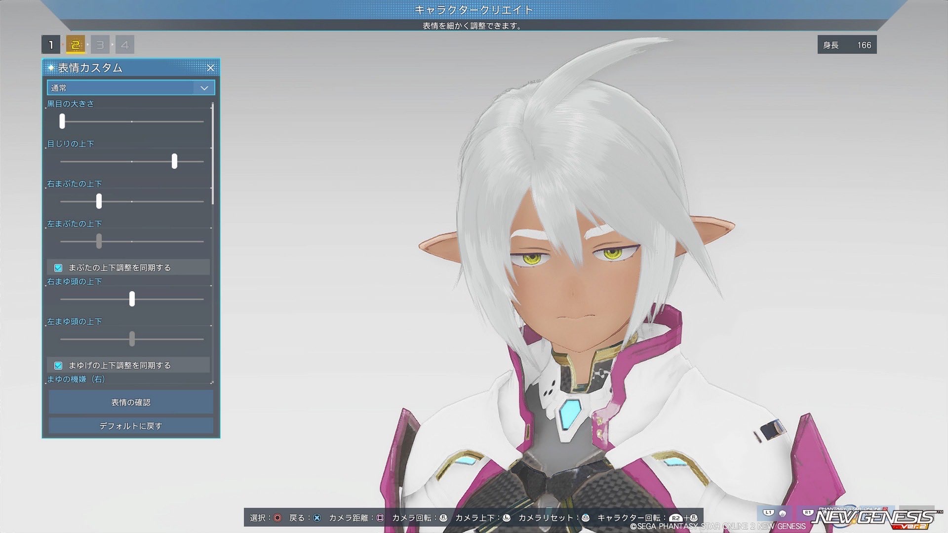Click the 右まゆ頭の上下 slider handle
Viewport: 948px width, 533px height.
[132, 299]
